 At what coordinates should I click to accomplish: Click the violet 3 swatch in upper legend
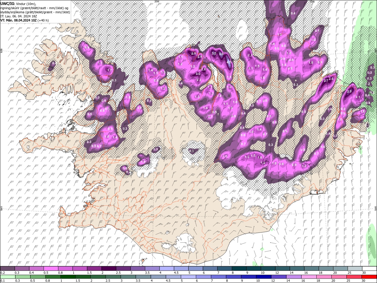[138, 269]
